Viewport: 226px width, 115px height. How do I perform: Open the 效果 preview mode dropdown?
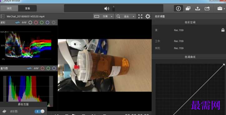[x=104, y=17]
